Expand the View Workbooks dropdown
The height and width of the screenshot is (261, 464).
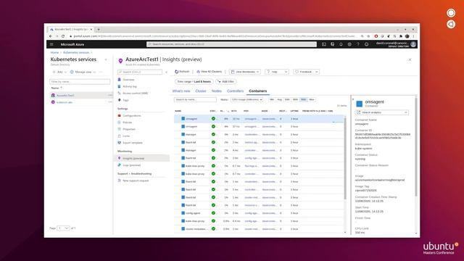(x=245, y=72)
